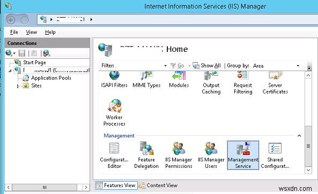The height and width of the screenshot is (194, 318).
Task: Click the IIS Manager title bar icon
Action: (x=9, y=6)
